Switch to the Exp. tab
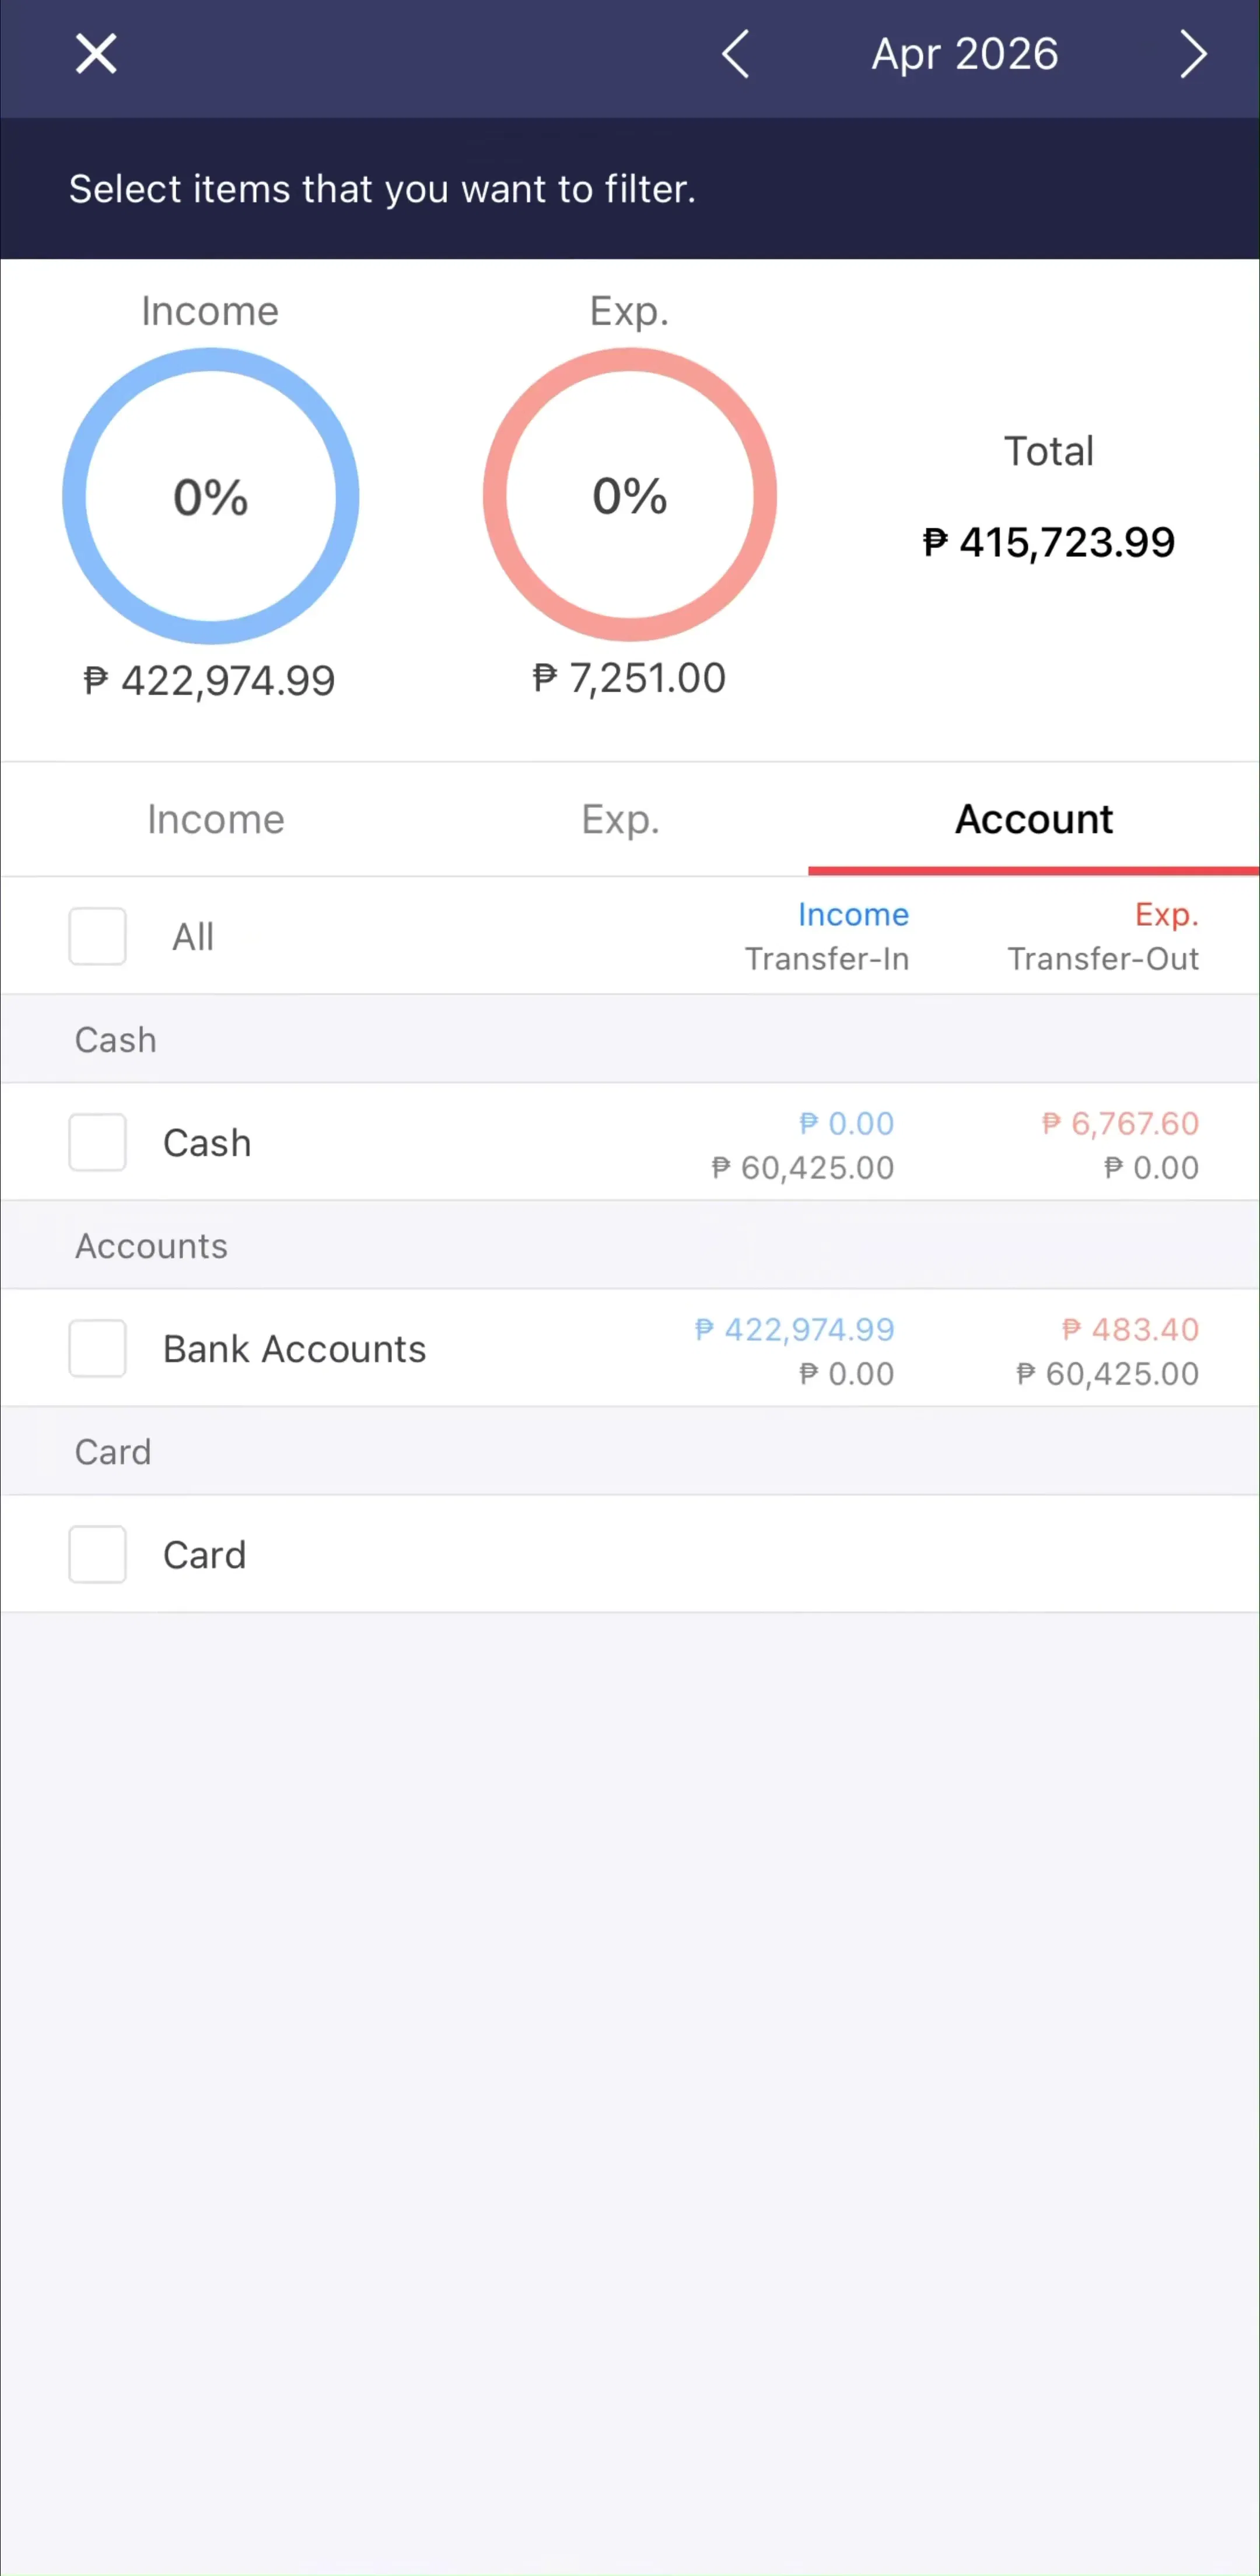The width and height of the screenshot is (1260, 2576). (x=621, y=819)
